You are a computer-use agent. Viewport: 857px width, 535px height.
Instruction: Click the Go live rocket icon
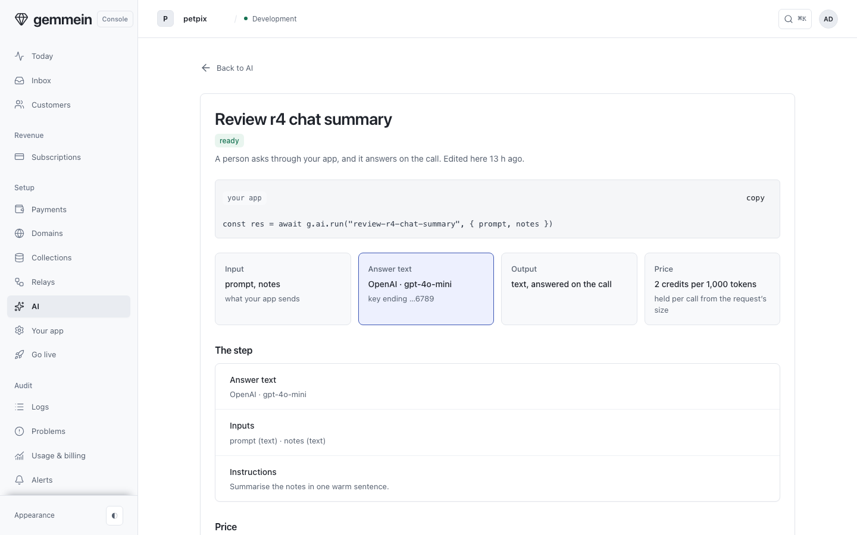[x=20, y=354]
